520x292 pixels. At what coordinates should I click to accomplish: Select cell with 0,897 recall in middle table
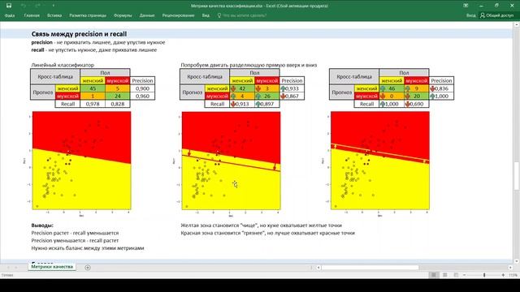(x=267, y=104)
